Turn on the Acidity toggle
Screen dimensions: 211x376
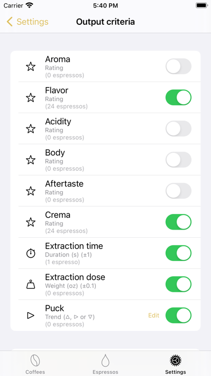coord(179,129)
